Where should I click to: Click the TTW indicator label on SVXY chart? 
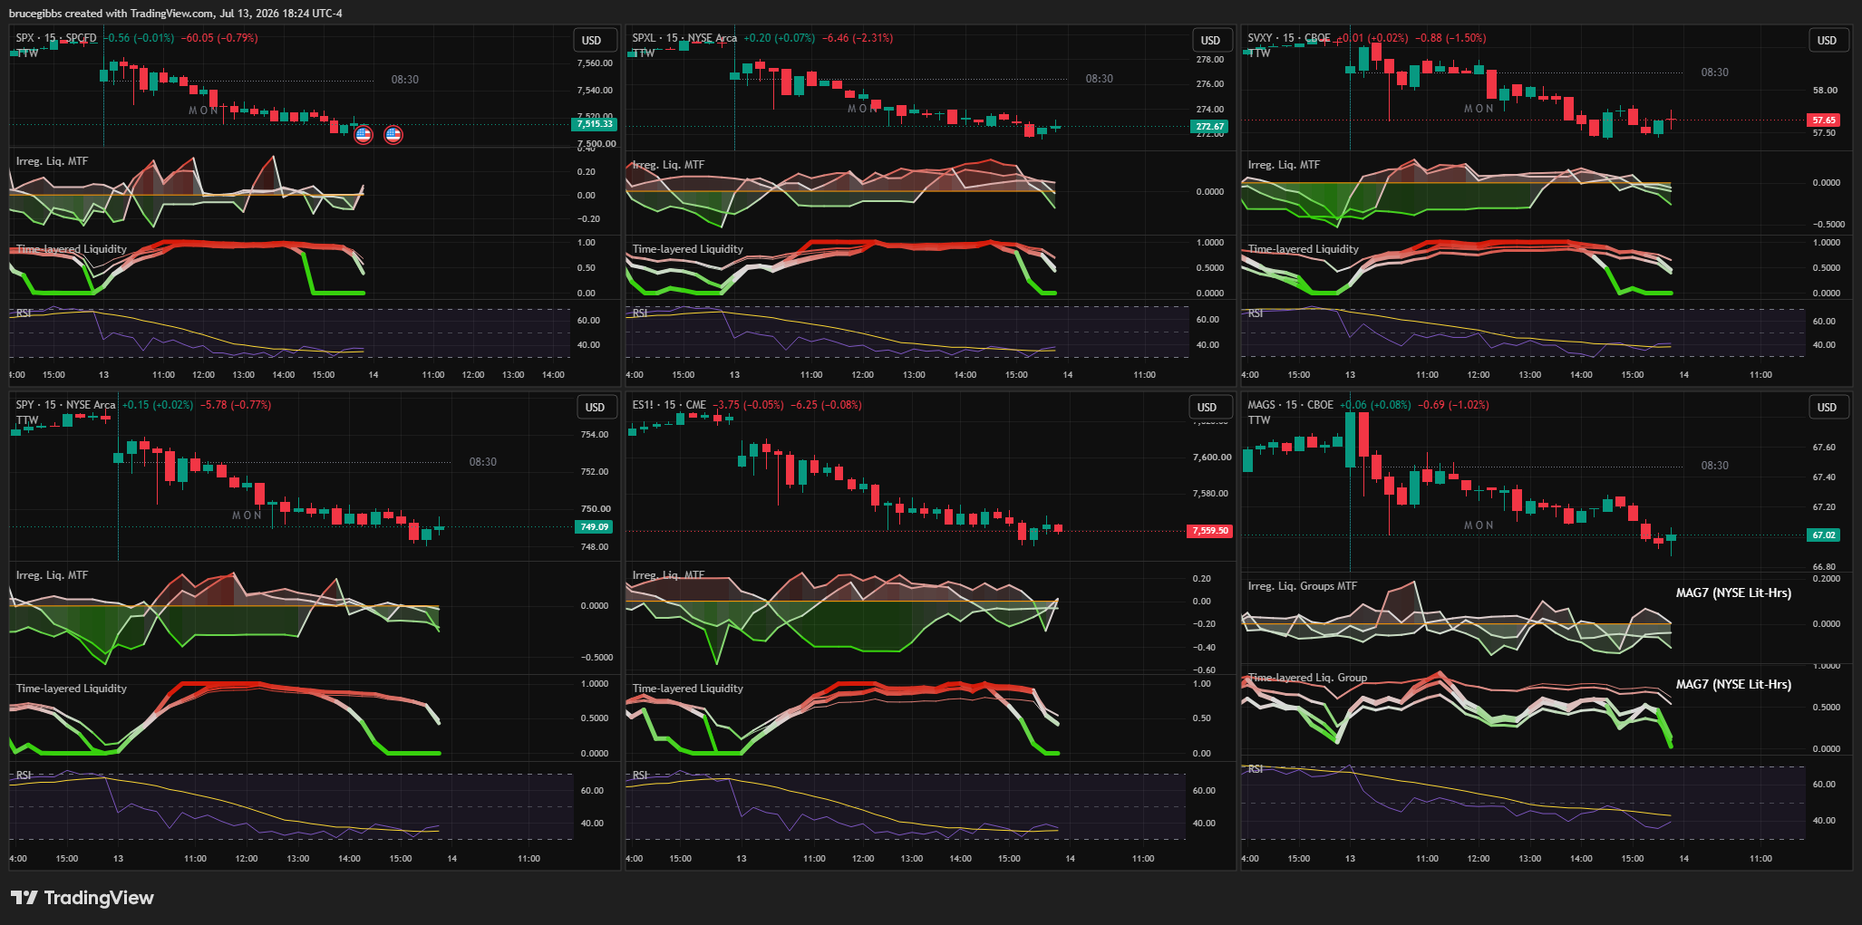(1259, 53)
